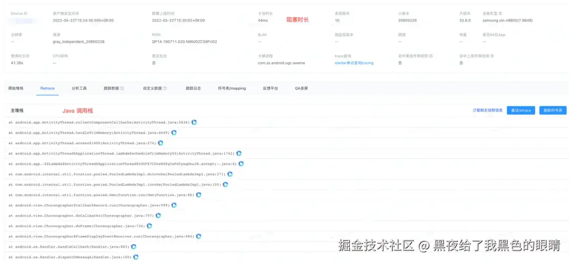Click help icon next to 跟踪数据 tab
569x261 pixels.
click(122, 88)
